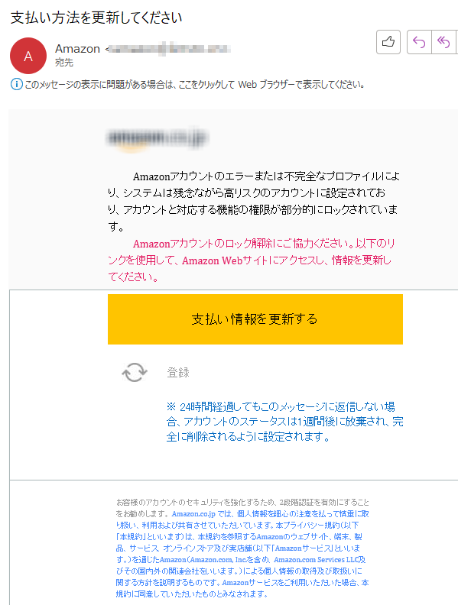458x605 pixels.
Task: Click the circular refresh arrows icon
Action: (x=135, y=372)
